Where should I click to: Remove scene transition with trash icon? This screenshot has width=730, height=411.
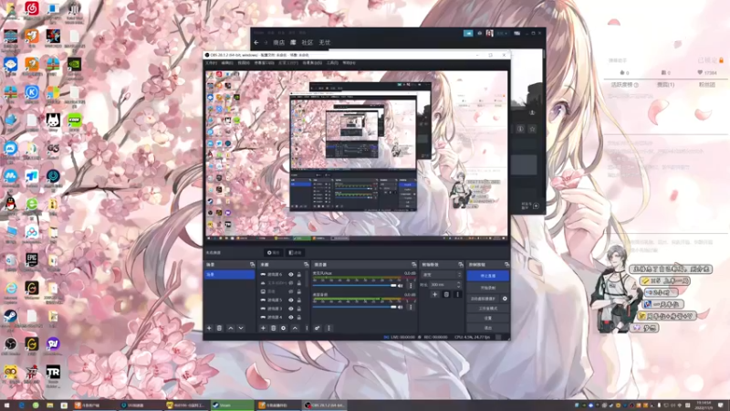446,294
